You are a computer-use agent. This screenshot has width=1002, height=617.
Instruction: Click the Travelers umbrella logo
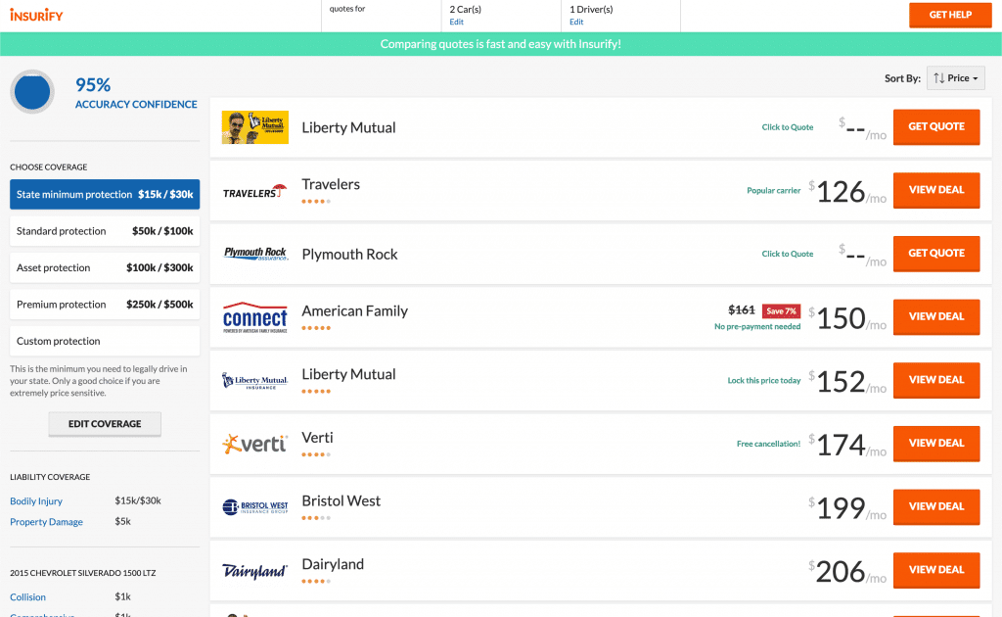pos(255,191)
